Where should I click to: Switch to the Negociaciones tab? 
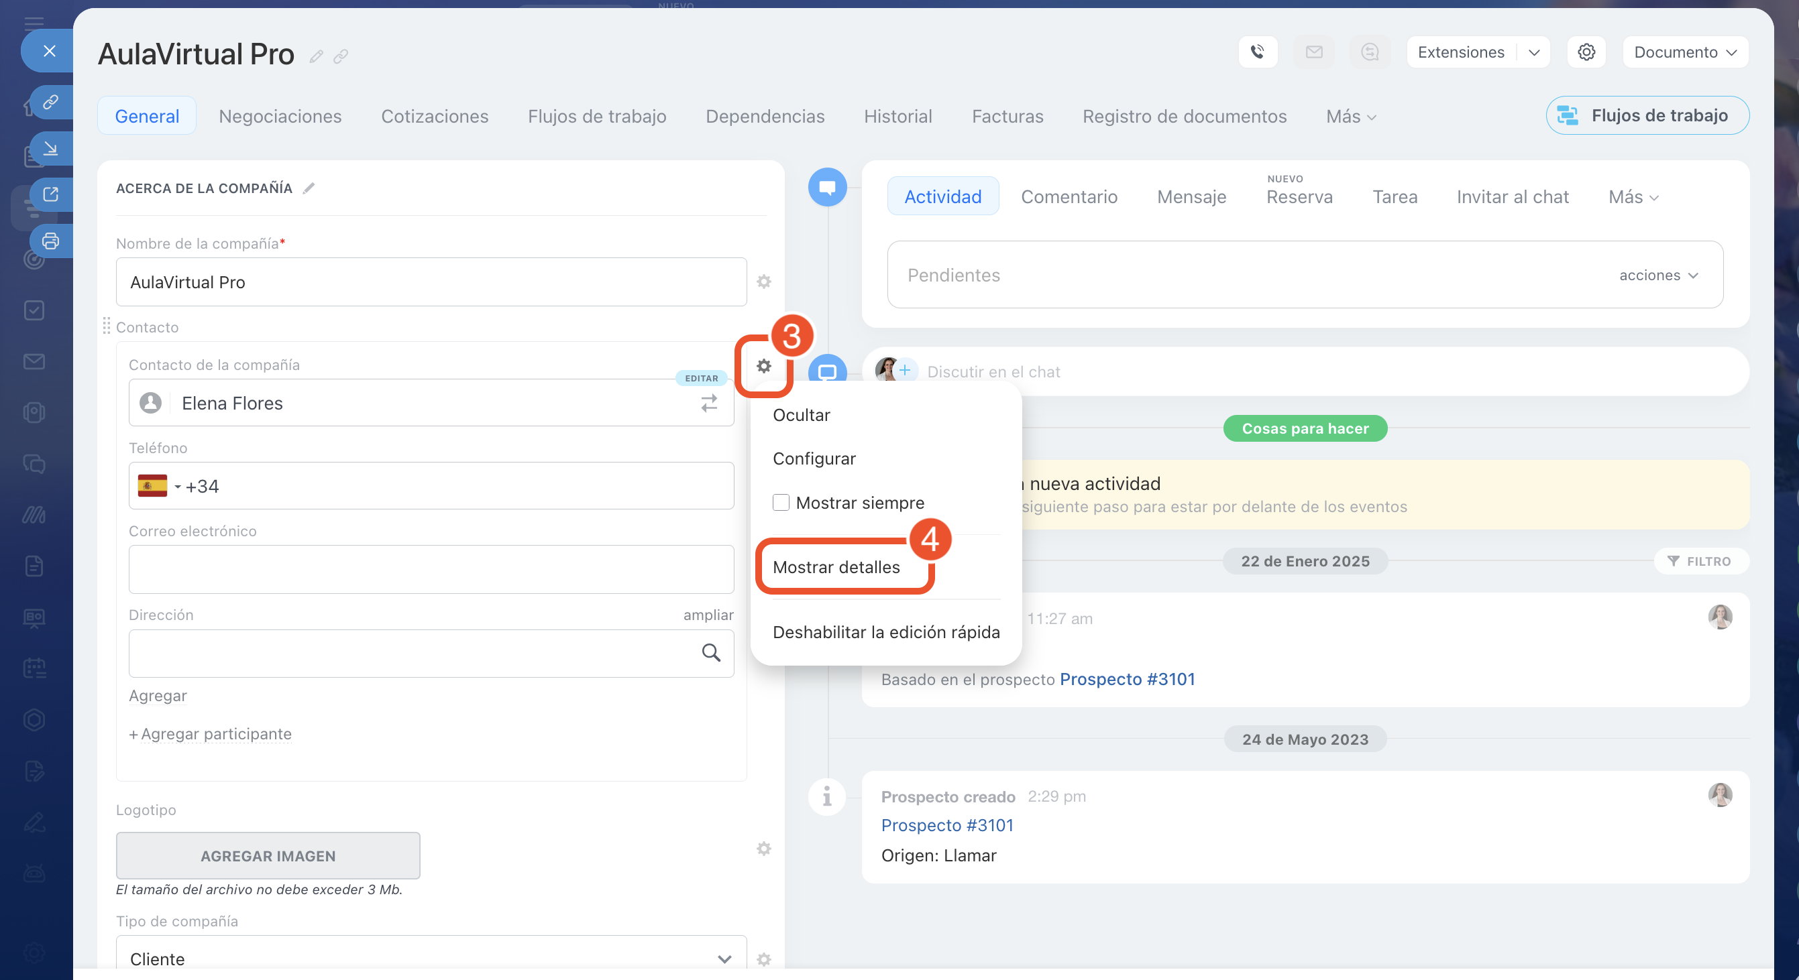[x=280, y=116]
